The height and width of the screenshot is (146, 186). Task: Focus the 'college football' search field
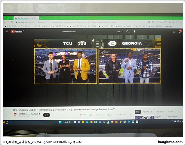(x=89, y=32)
